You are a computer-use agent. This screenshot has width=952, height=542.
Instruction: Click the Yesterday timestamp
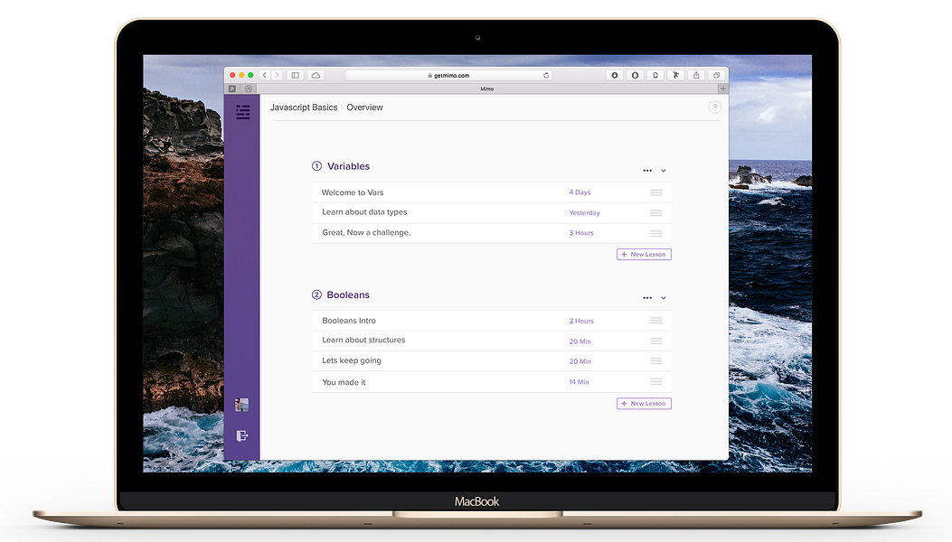[585, 213]
